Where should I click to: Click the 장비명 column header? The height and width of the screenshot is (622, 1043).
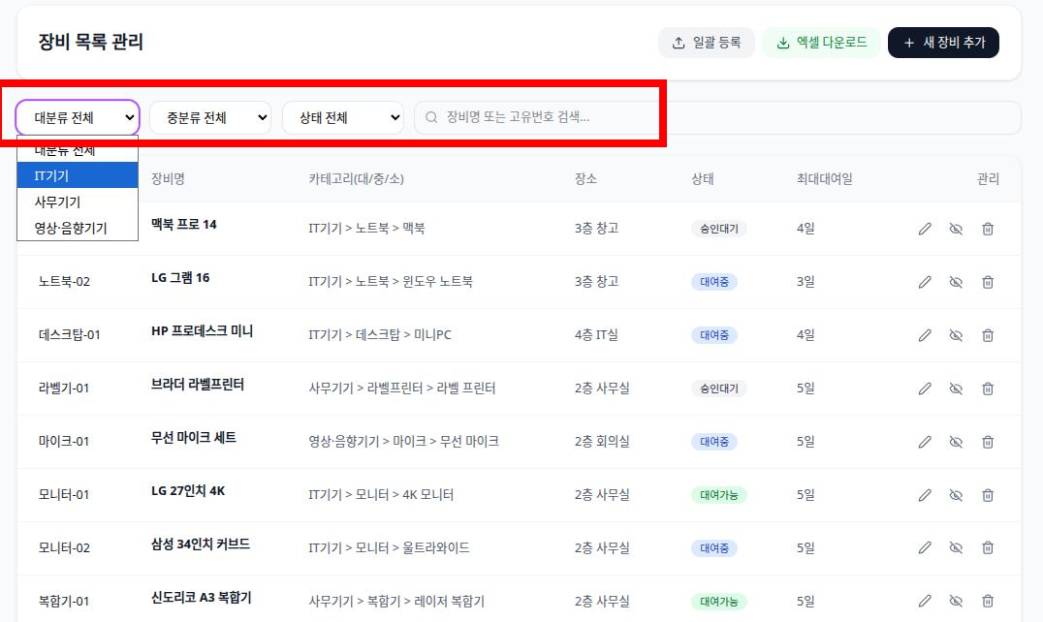click(x=168, y=179)
